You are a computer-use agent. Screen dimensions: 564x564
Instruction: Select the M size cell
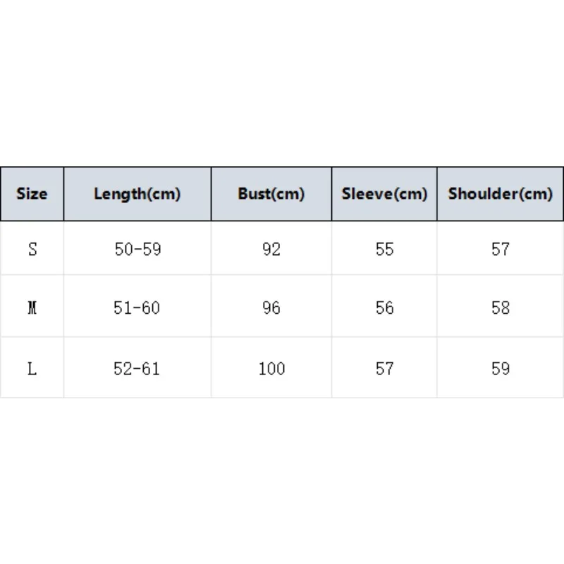32,307
